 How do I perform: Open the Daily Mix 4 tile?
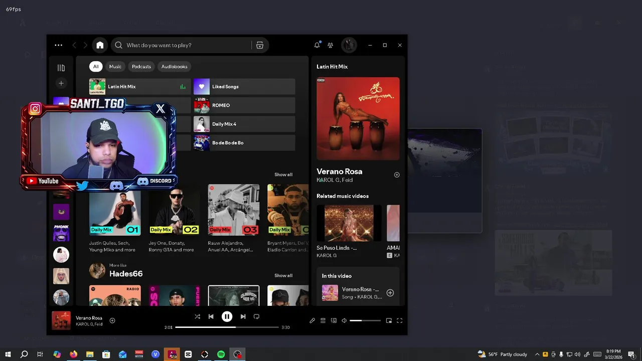pos(244,124)
